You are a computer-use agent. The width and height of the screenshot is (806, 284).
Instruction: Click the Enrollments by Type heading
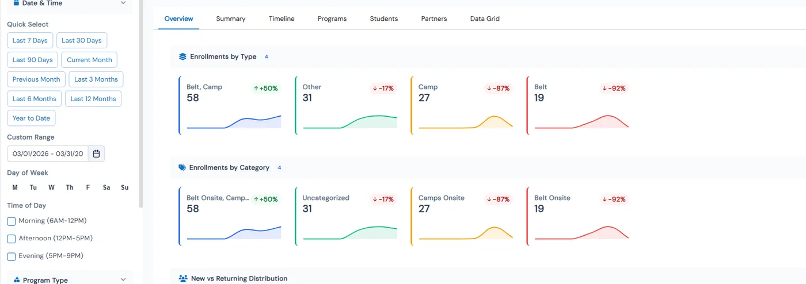click(223, 57)
